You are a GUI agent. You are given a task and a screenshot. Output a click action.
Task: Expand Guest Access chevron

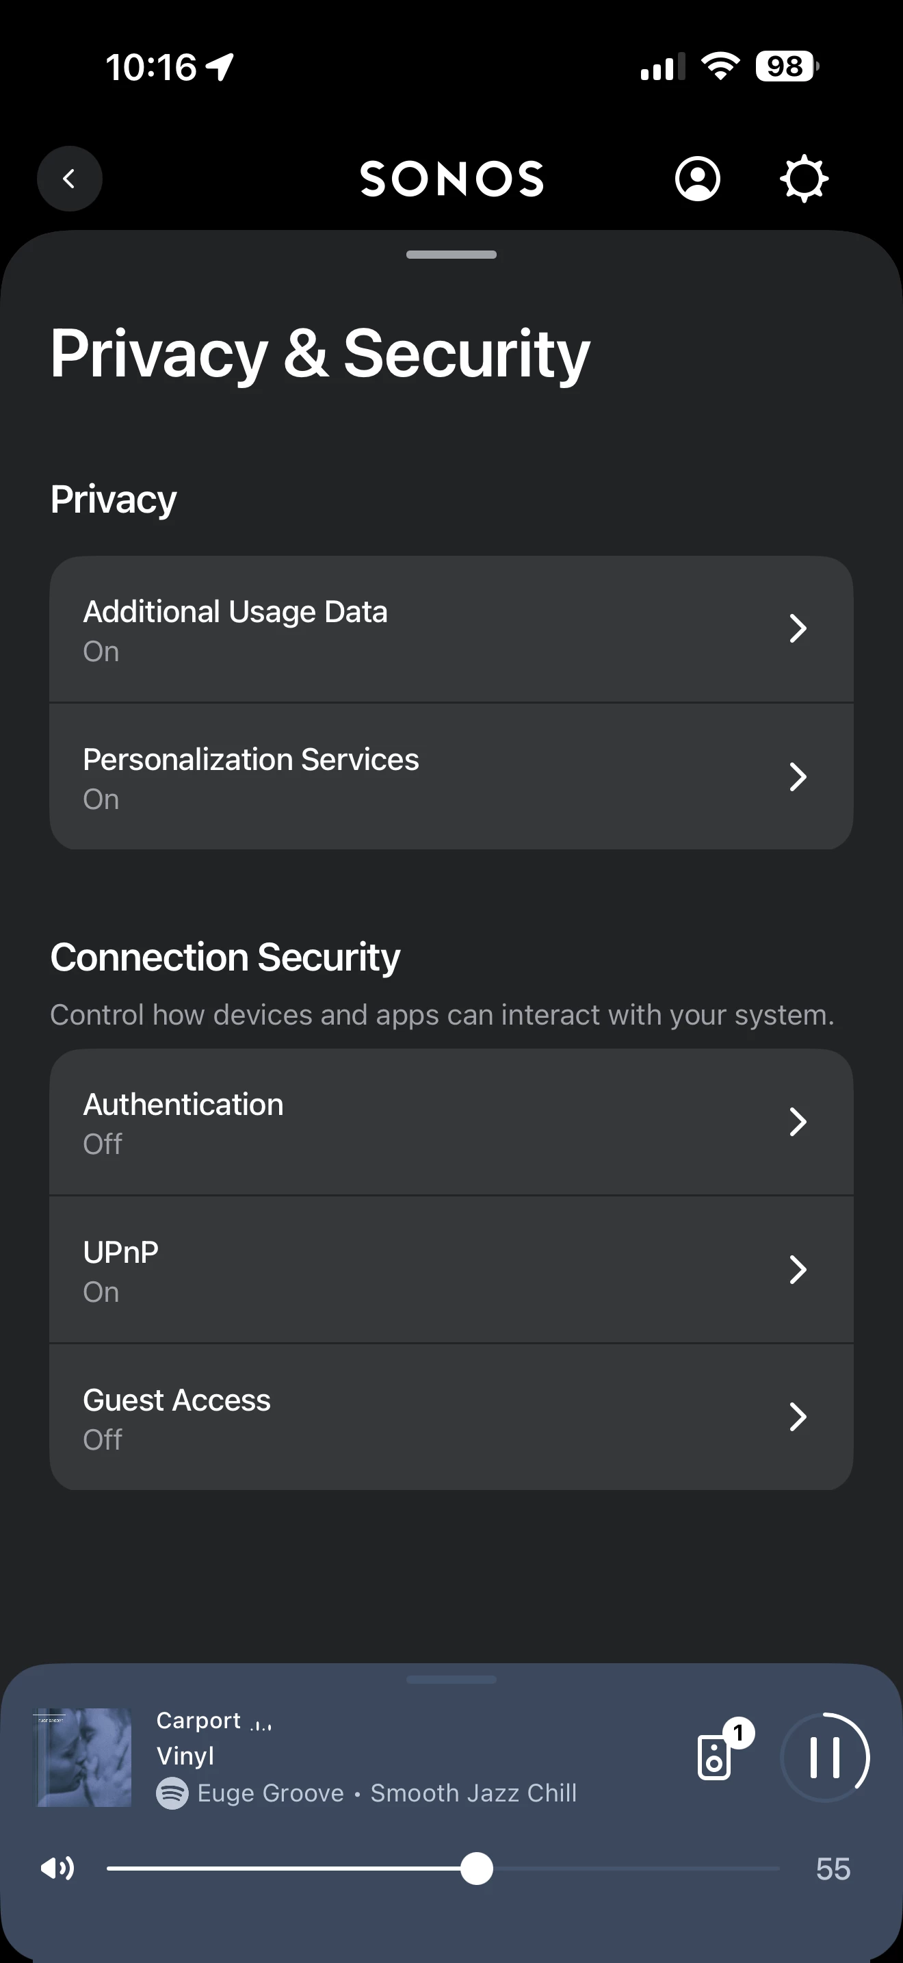click(797, 1417)
